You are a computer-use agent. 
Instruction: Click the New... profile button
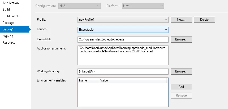tap(181, 20)
